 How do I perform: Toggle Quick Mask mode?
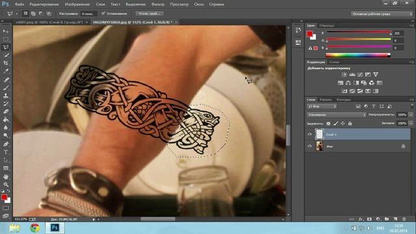click(x=6, y=208)
